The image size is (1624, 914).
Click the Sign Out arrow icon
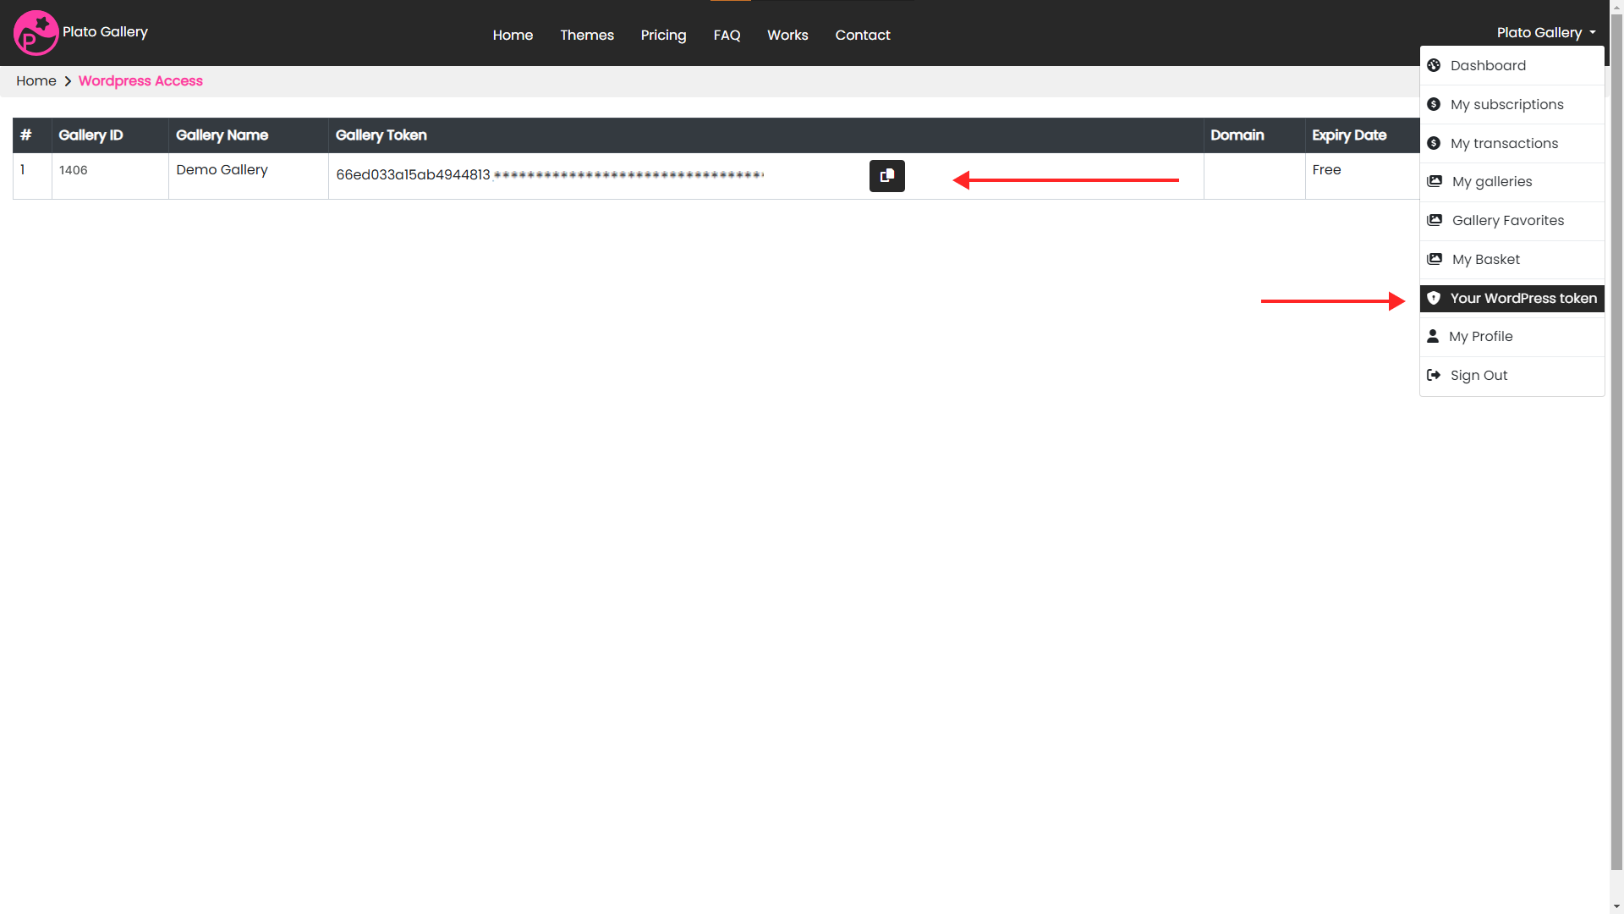[1434, 375]
